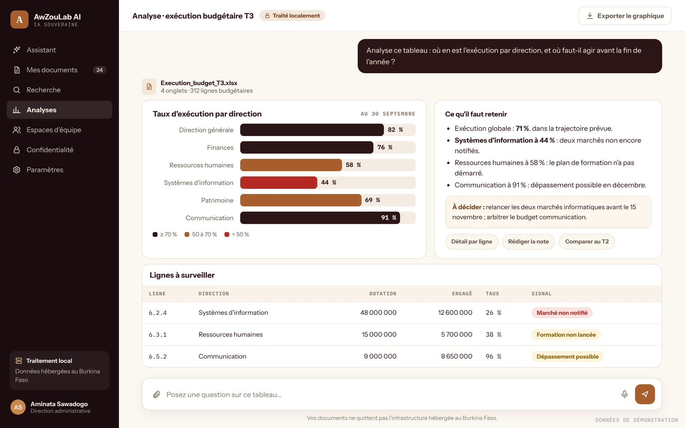Viewport: 685px width, 428px height.
Task: Click the Espaces d'équipe people icon
Action: click(x=17, y=130)
